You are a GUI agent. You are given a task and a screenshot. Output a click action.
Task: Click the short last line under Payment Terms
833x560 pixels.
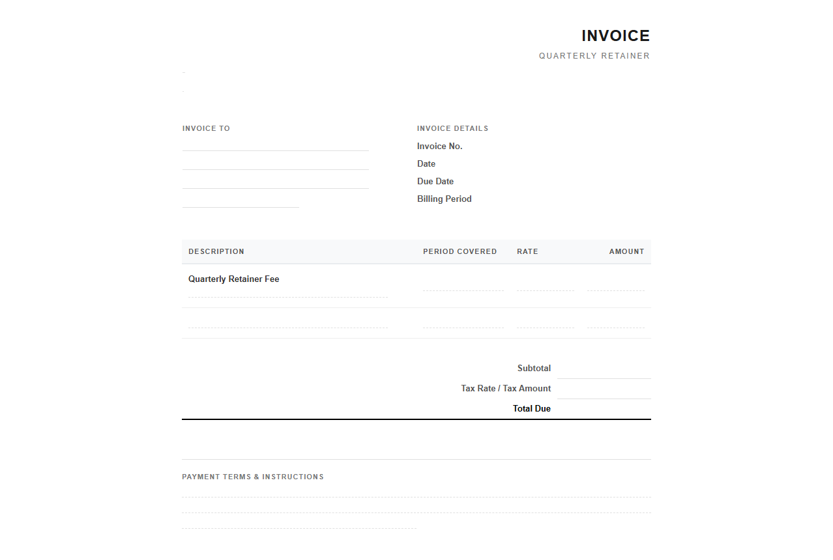point(299,522)
